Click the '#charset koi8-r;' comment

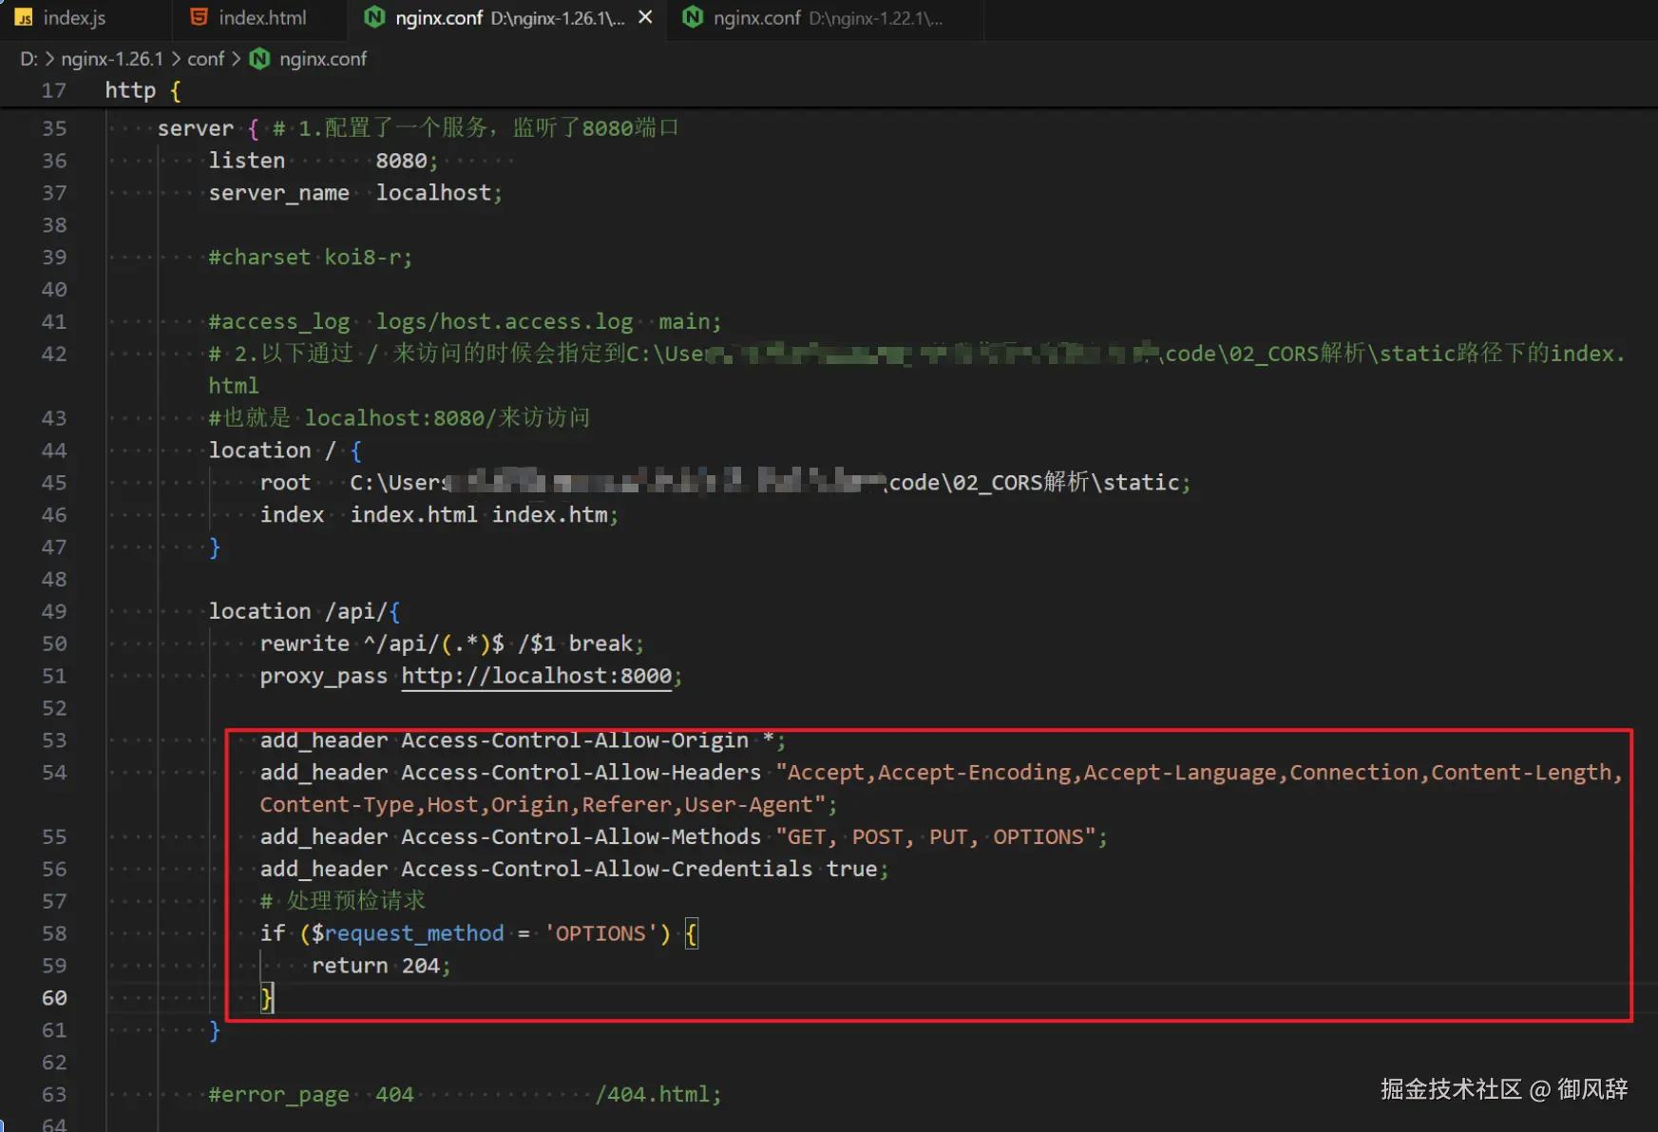(x=311, y=258)
